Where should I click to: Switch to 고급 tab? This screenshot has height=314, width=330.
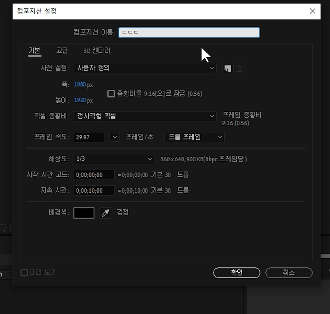(62, 51)
